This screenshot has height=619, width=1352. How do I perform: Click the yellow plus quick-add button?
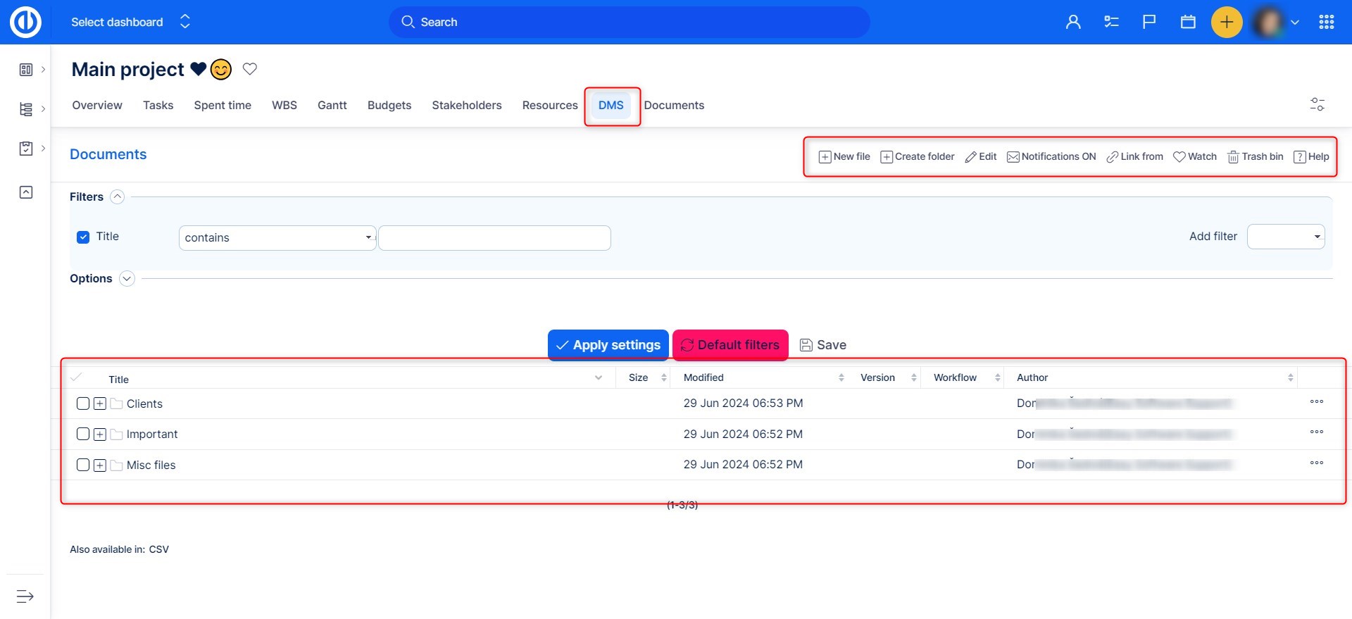tap(1226, 22)
